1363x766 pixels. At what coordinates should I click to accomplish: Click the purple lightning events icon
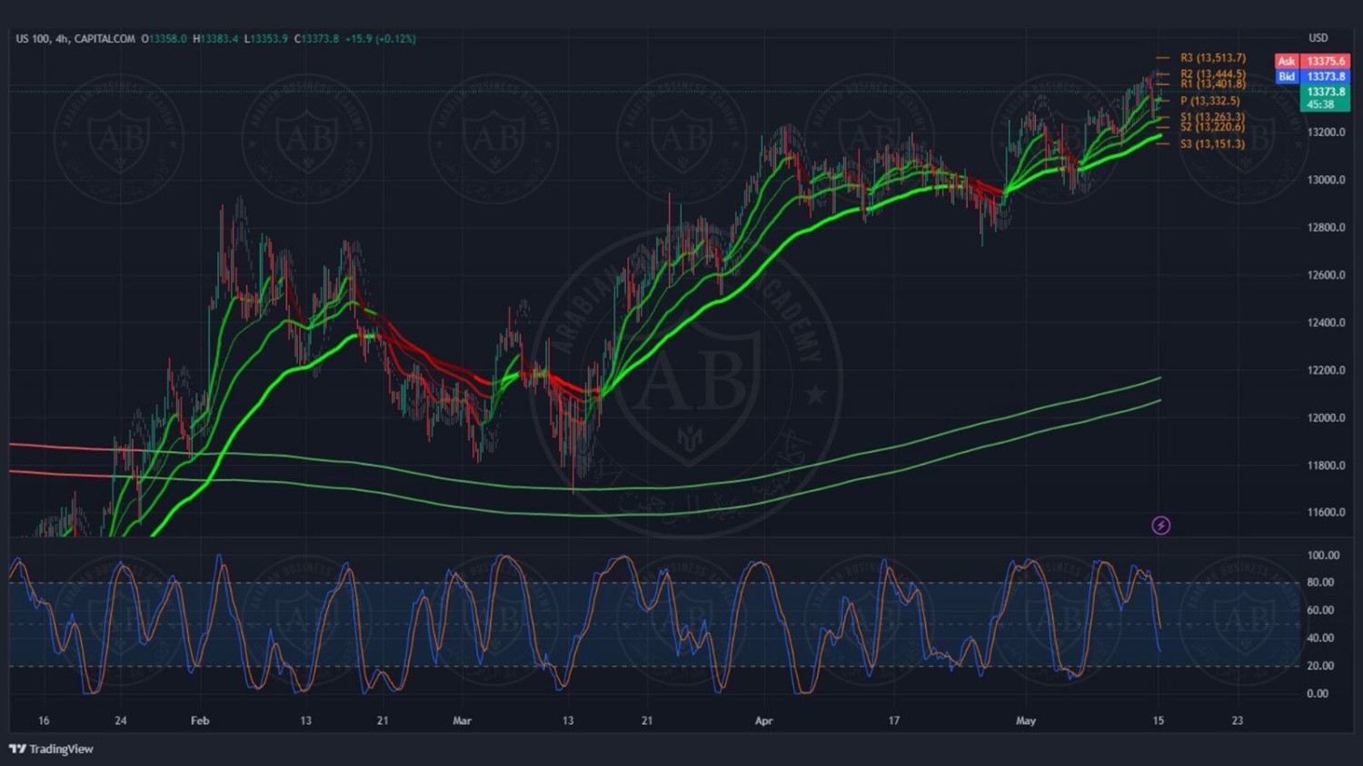(1160, 525)
